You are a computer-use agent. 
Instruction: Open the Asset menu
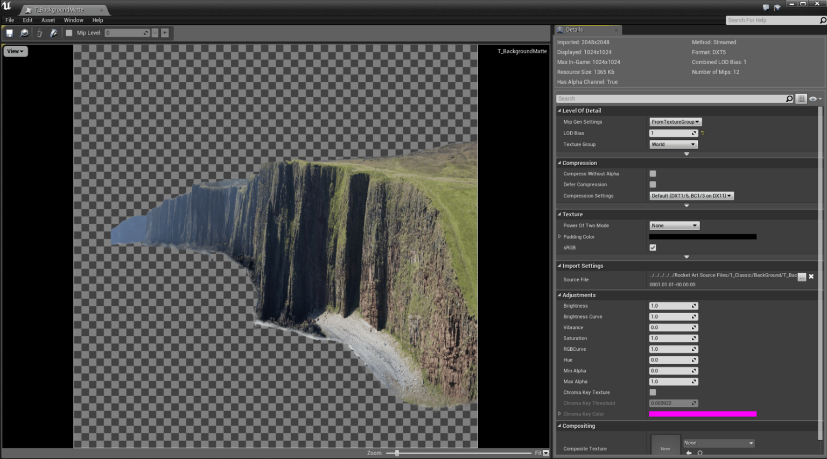pos(48,20)
